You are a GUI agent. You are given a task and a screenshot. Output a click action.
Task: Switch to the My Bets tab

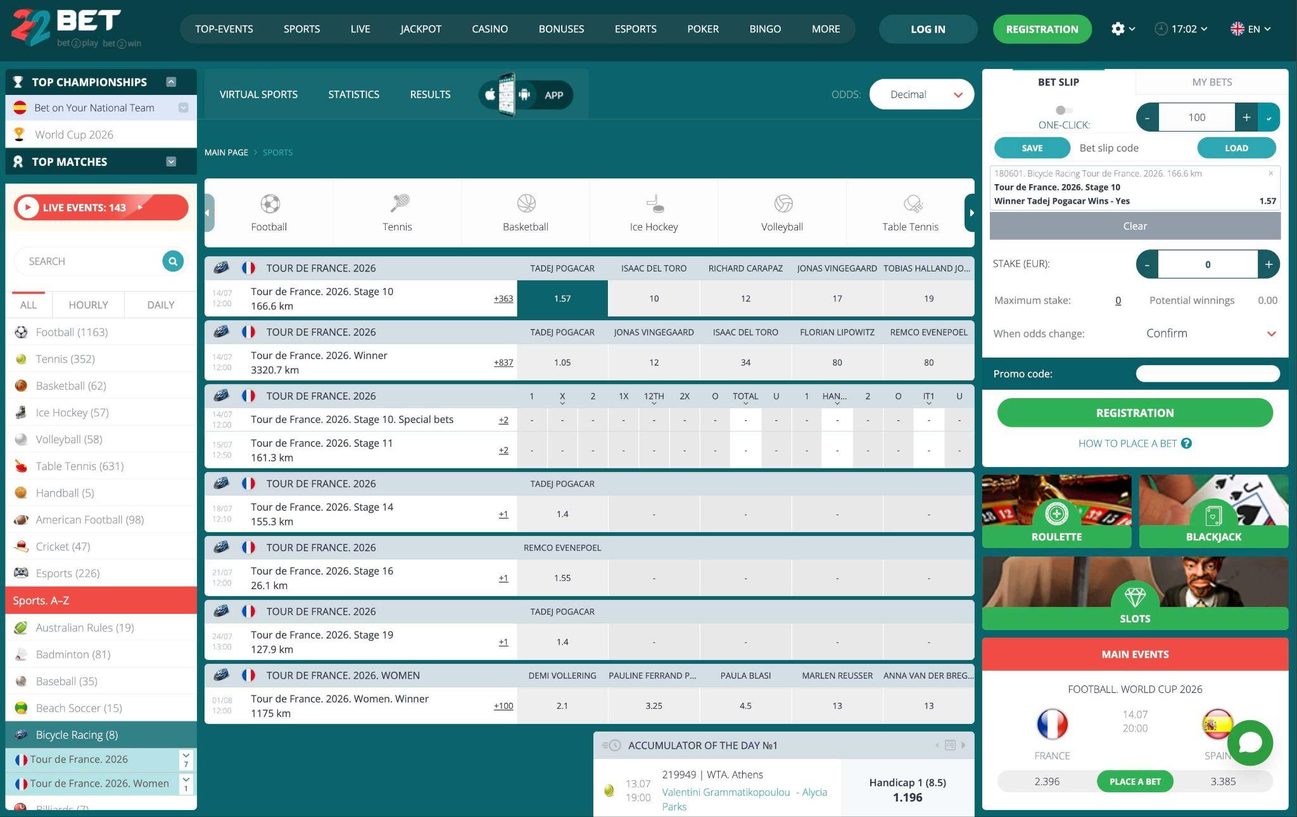[x=1212, y=82]
